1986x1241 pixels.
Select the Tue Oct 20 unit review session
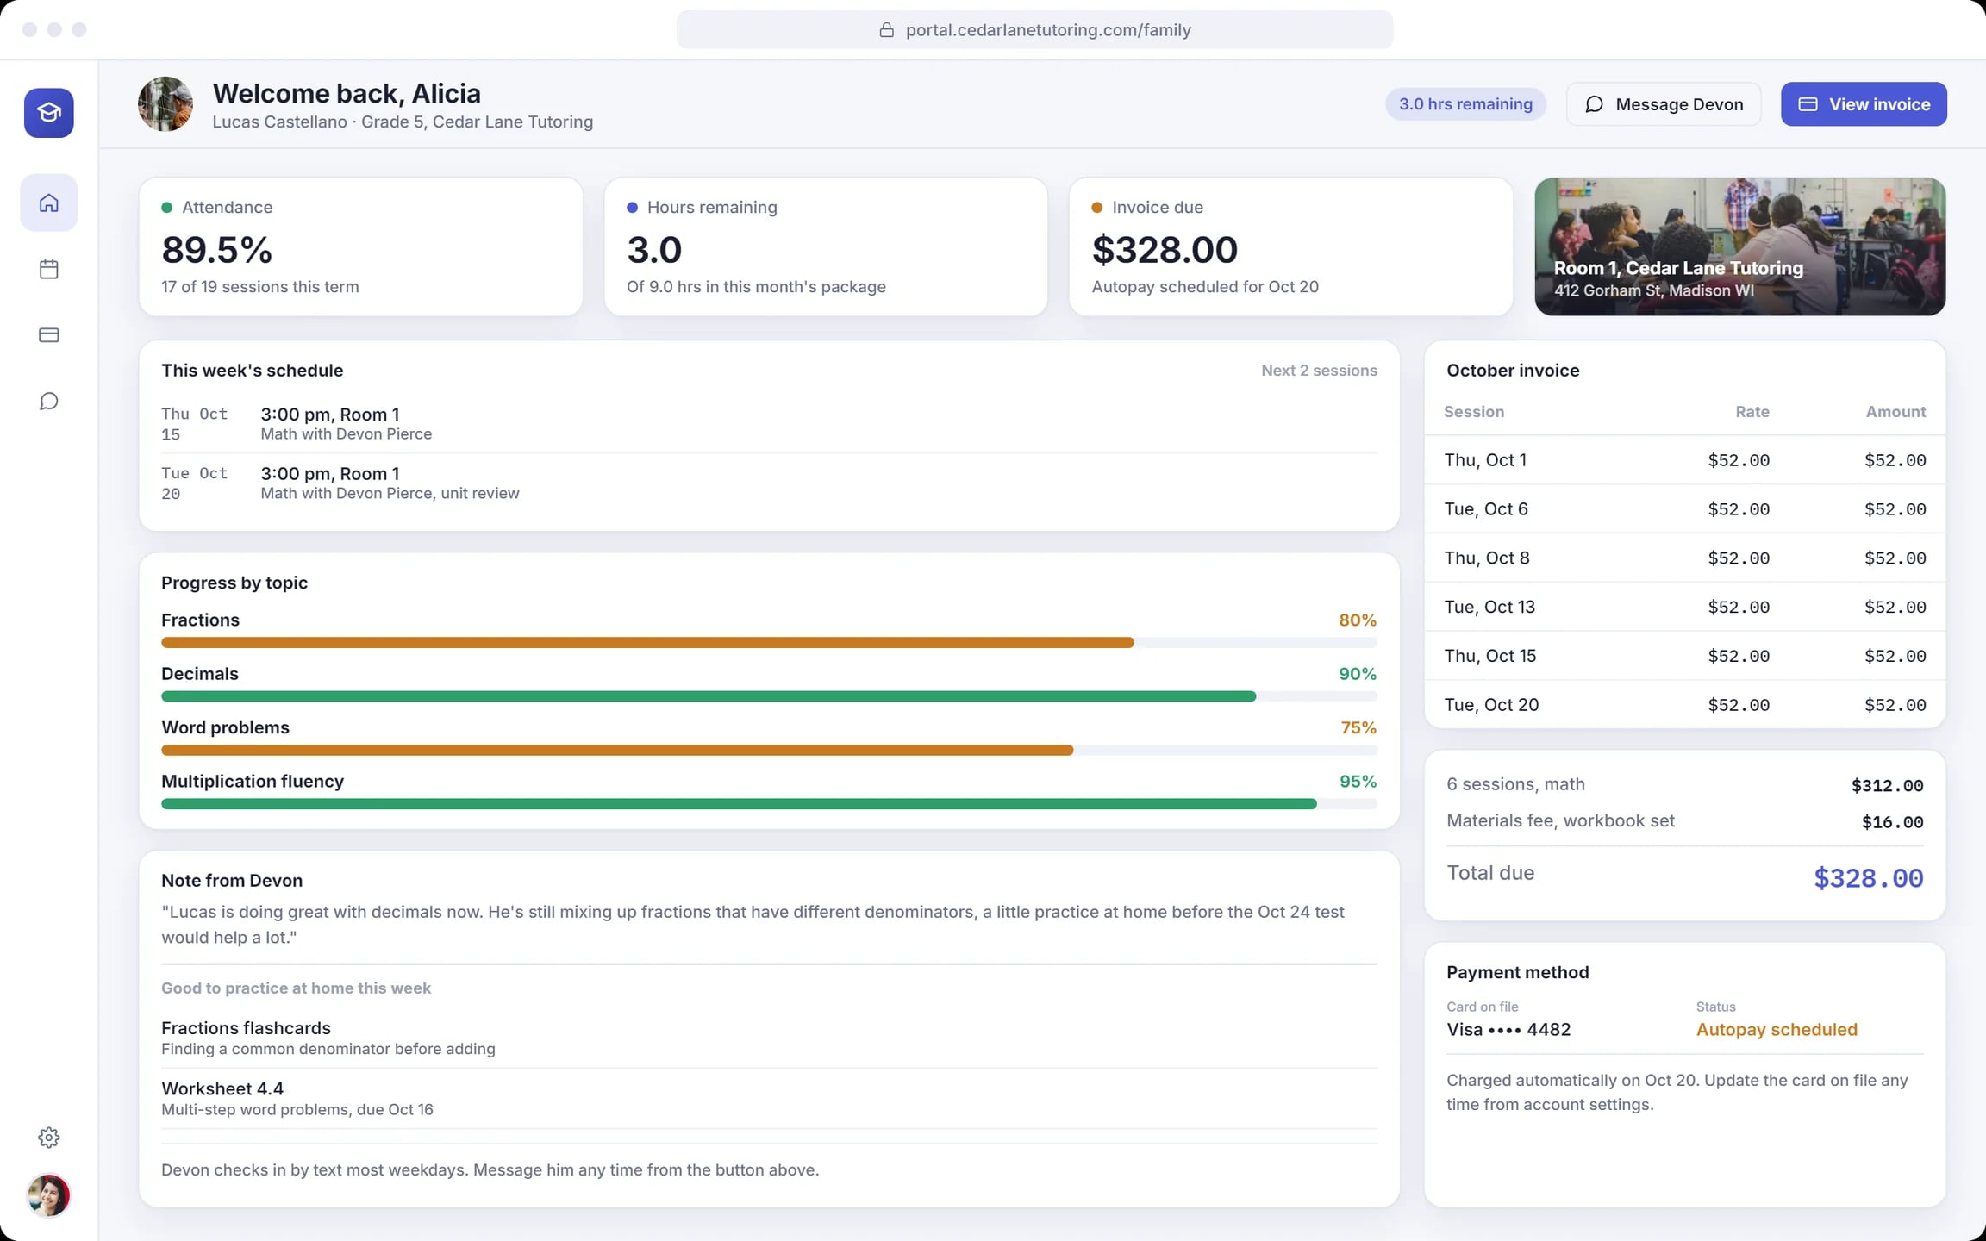[769, 483]
